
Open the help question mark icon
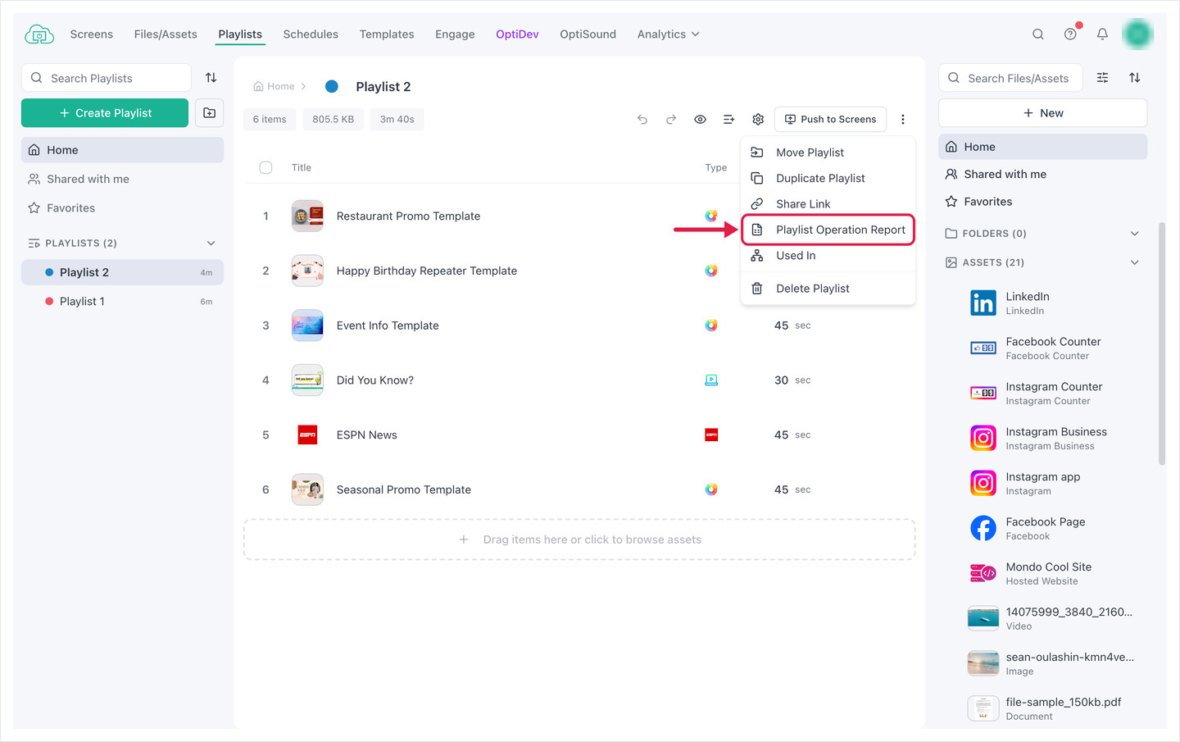point(1070,34)
